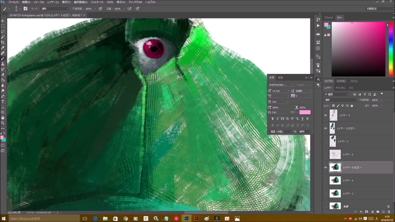The image size is (395, 222).
Task: Select the レイヤー 5 layer thumbnail
Action: (x=335, y=180)
